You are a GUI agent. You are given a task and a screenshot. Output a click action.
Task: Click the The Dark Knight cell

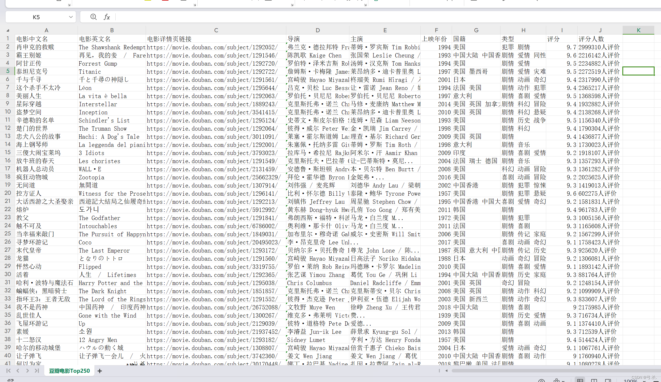click(x=112, y=291)
